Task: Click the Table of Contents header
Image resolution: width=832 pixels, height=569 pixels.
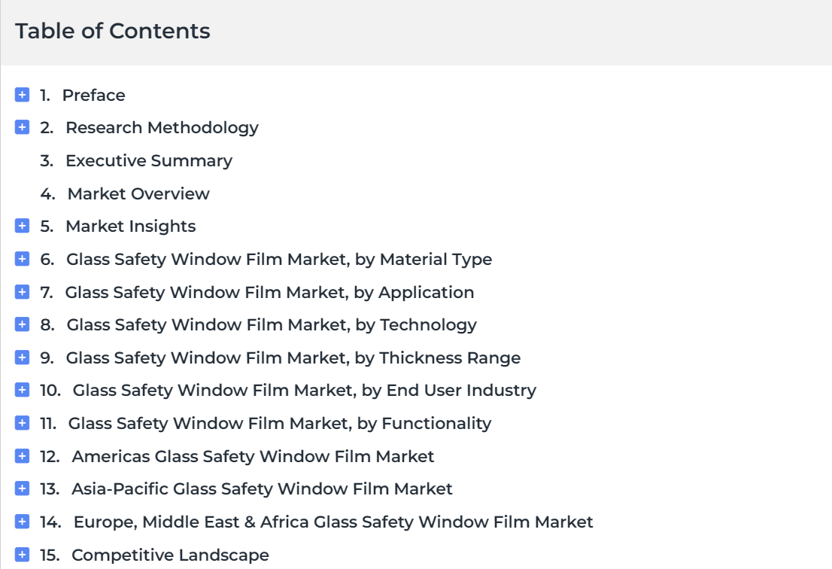Action: [x=113, y=31]
